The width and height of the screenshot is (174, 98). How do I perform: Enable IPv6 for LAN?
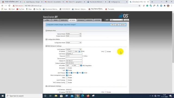[106, 92]
